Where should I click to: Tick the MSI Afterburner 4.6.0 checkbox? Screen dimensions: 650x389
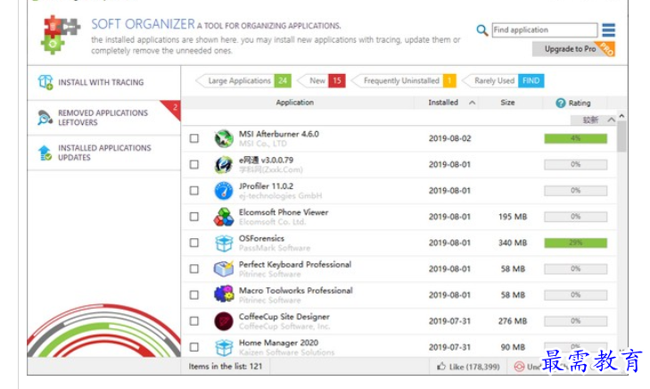[194, 138]
